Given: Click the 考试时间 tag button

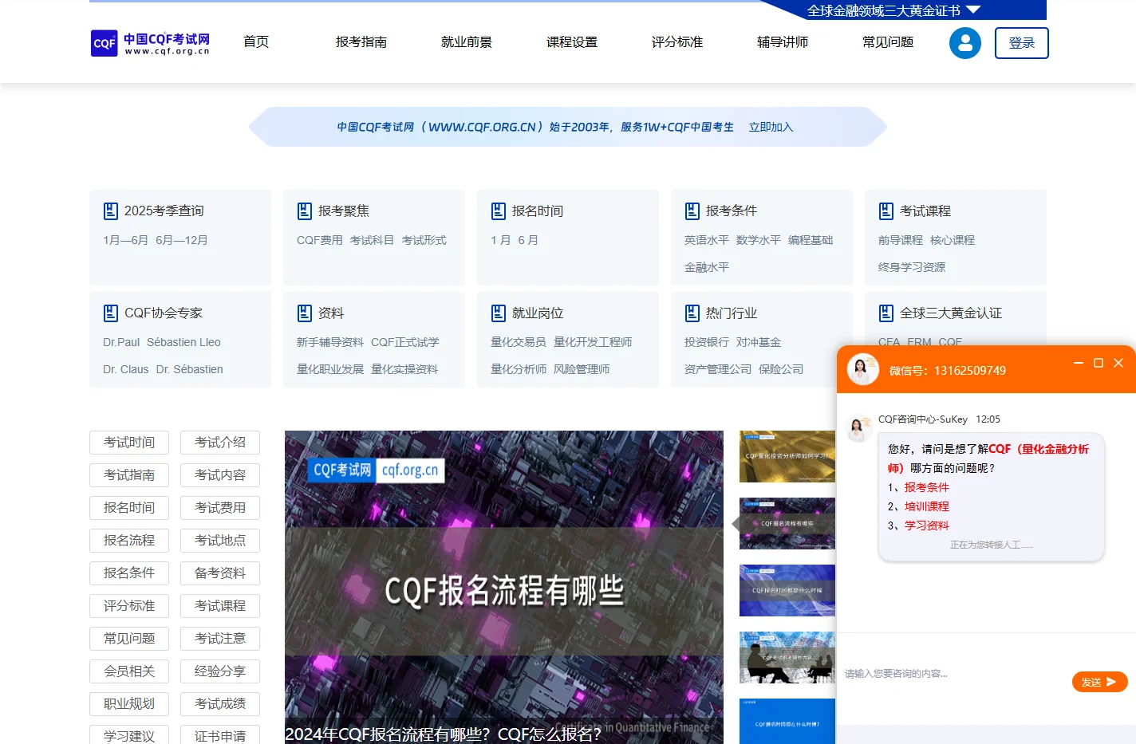Looking at the screenshot, I should click(129, 443).
